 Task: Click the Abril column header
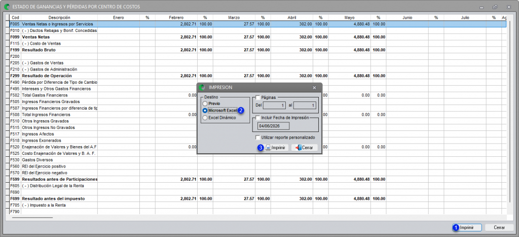[291, 18]
